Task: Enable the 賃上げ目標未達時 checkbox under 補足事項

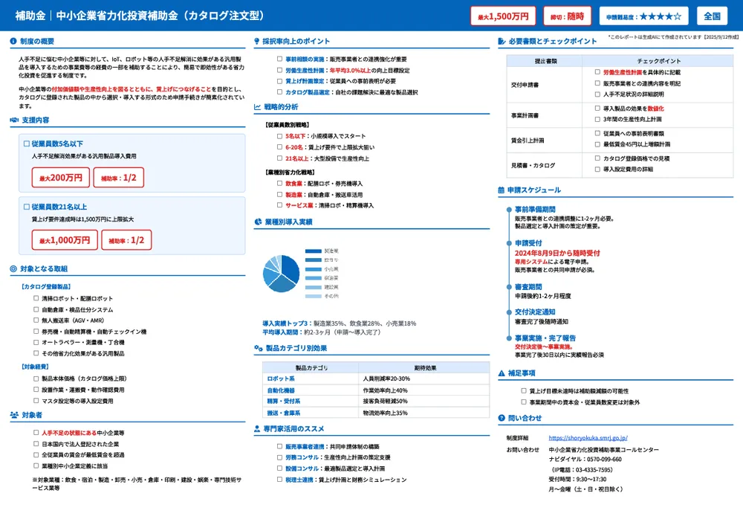Action: [522, 390]
